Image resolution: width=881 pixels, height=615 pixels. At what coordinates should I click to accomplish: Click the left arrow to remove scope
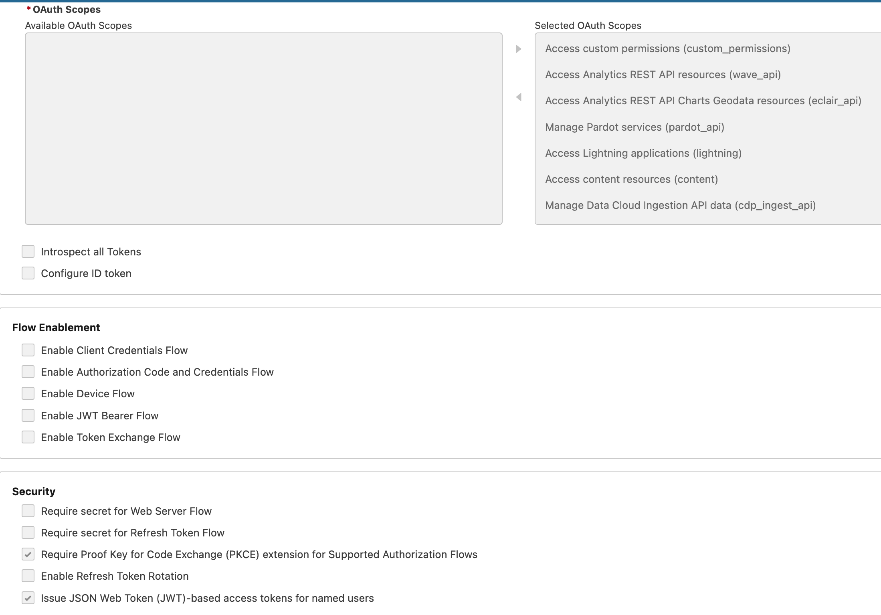tap(519, 97)
